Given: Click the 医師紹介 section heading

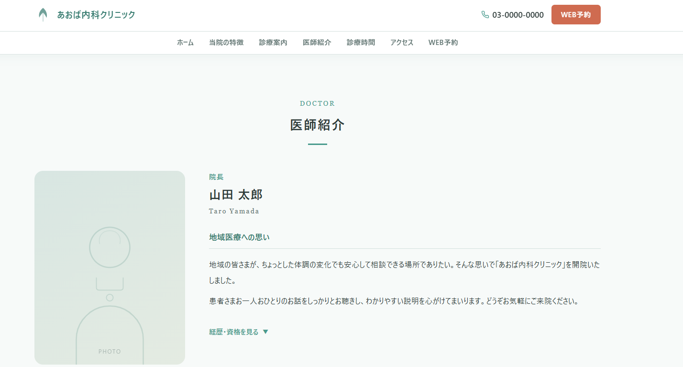Looking at the screenshot, I should coord(318,125).
